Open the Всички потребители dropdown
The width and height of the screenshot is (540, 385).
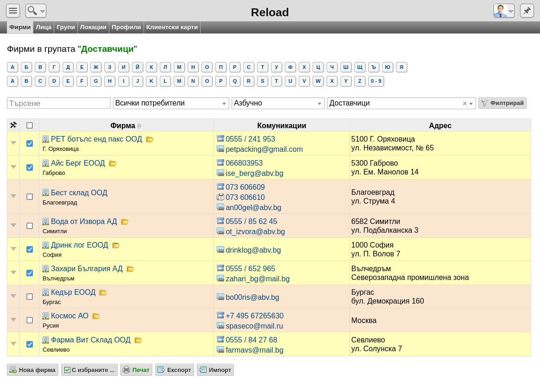(171, 103)
